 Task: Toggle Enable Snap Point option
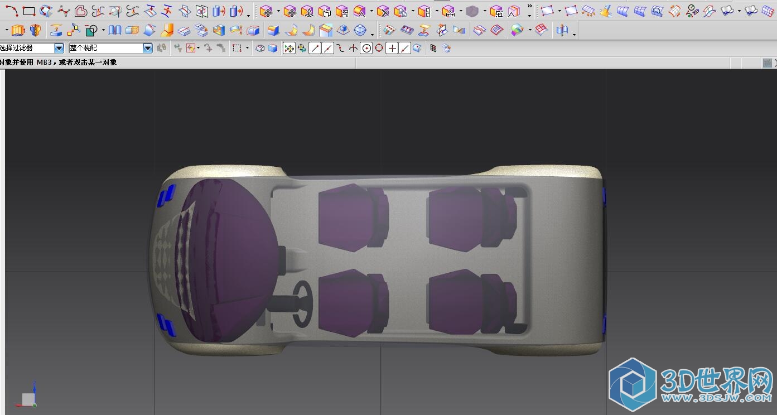[x=289, y=49]
